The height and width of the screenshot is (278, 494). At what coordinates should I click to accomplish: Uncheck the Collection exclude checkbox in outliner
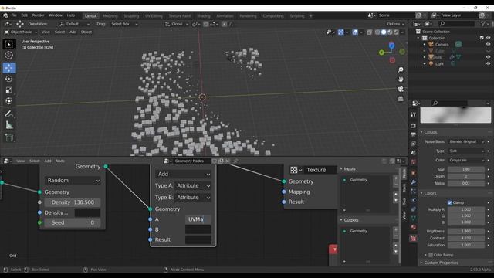pos(482,38)
